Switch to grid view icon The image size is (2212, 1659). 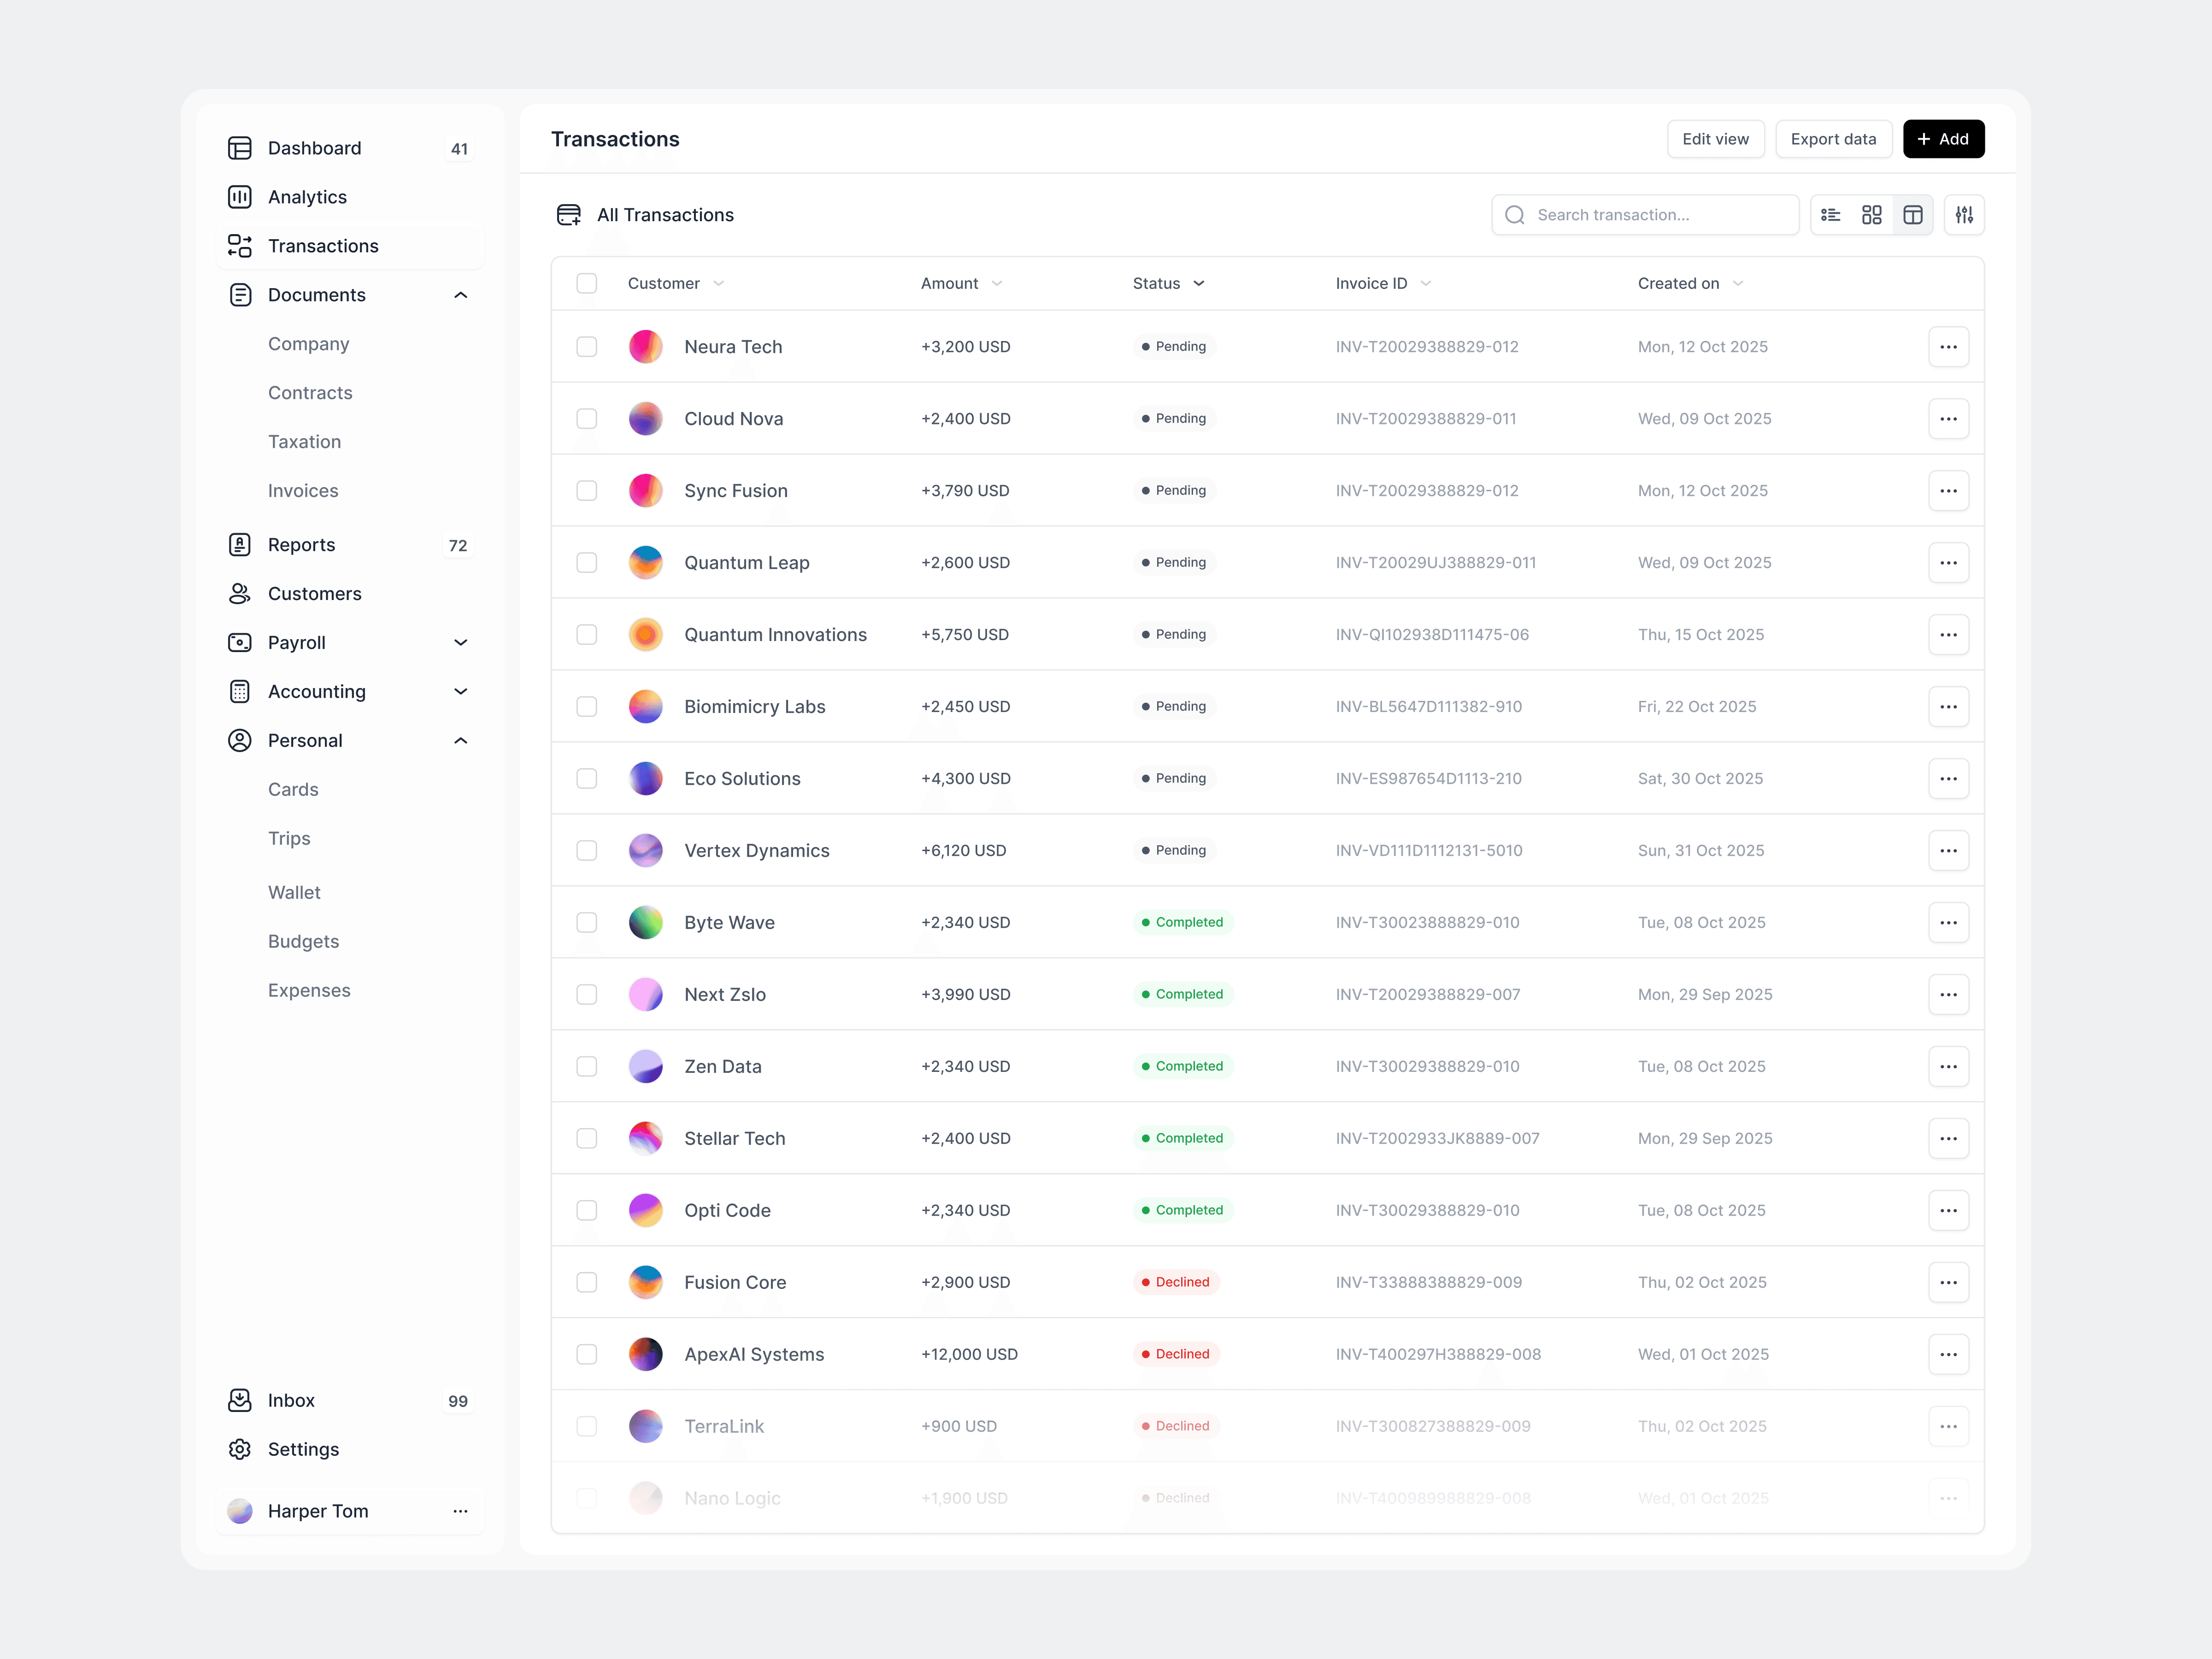[x=1872, y=215]
